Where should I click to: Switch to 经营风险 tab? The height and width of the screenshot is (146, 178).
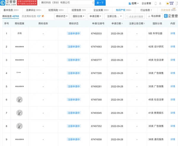[x=56, y=10]
